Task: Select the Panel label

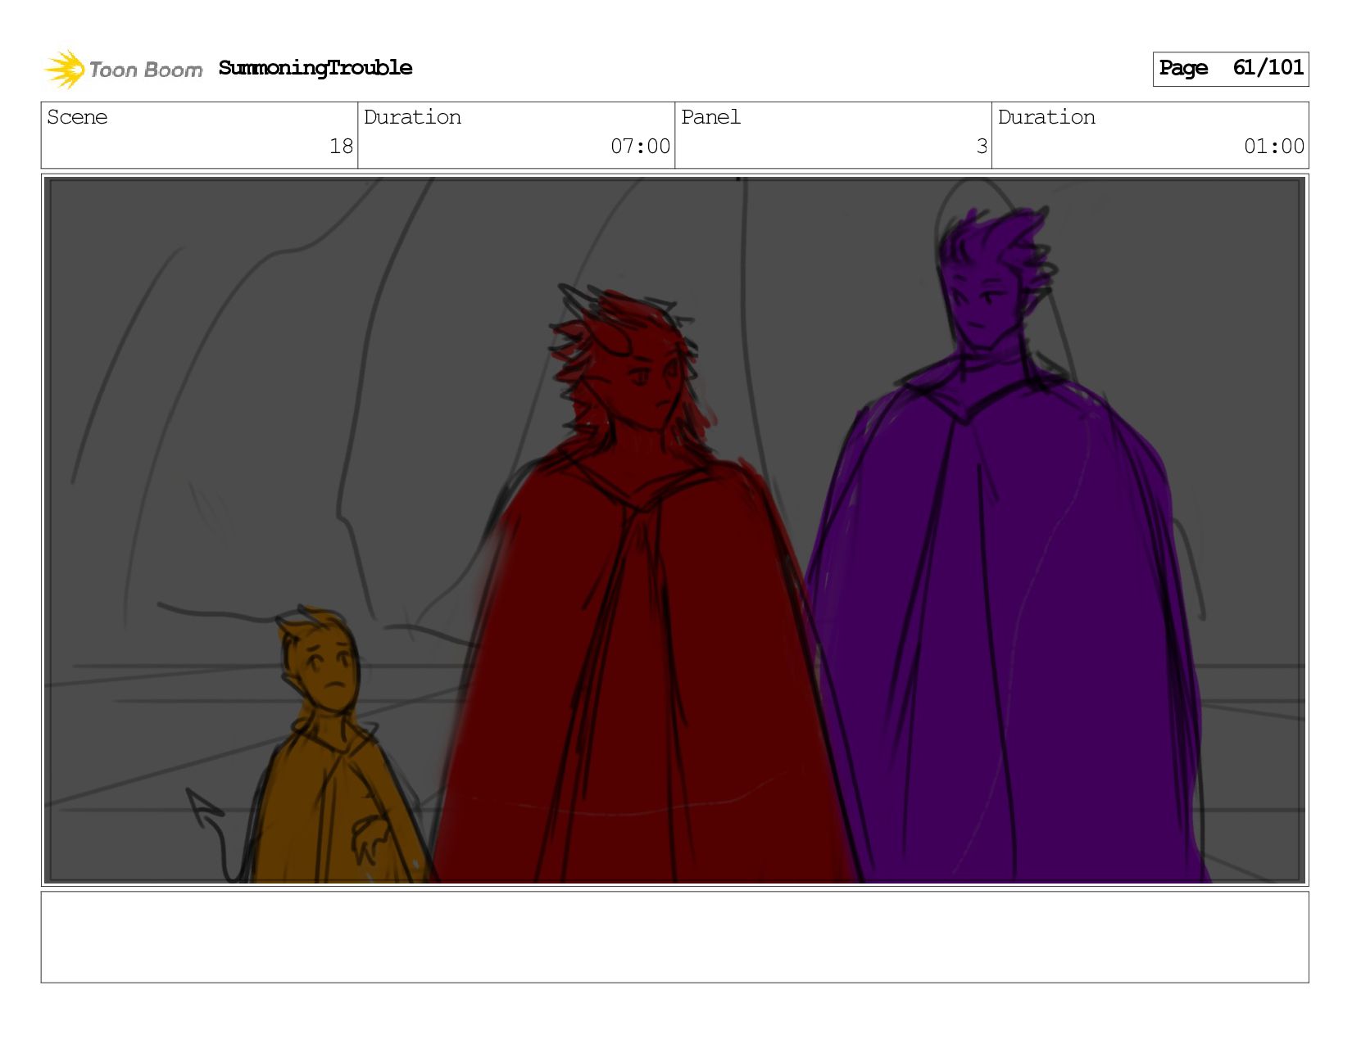Action: [710, 117]
